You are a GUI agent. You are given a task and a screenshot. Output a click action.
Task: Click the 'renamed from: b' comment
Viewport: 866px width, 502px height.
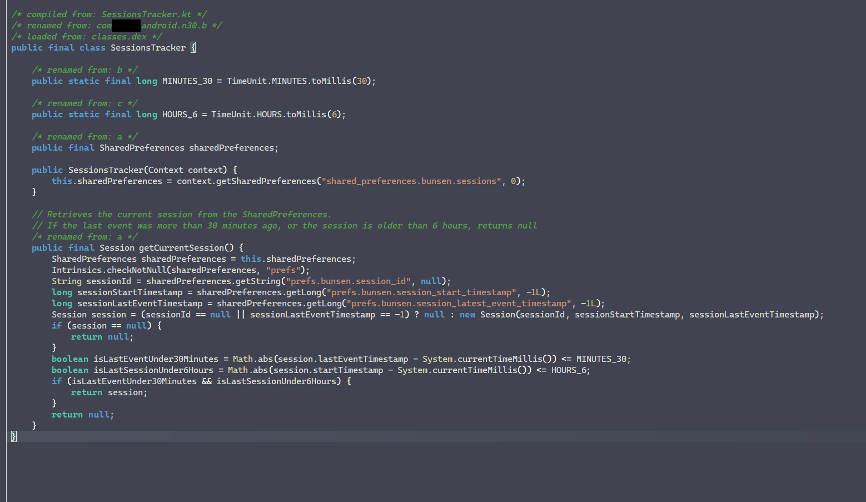(84, 70)
